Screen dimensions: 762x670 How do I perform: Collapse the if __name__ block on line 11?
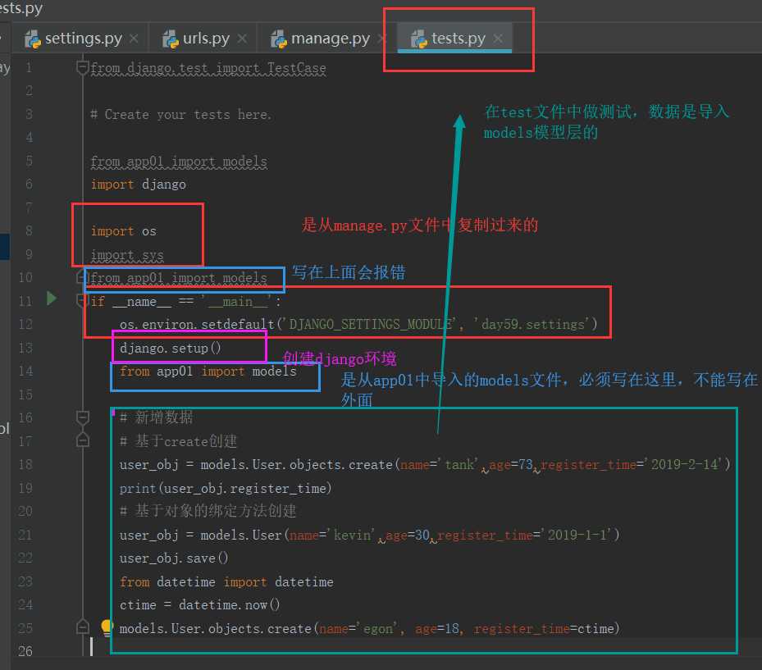point(82,301)
